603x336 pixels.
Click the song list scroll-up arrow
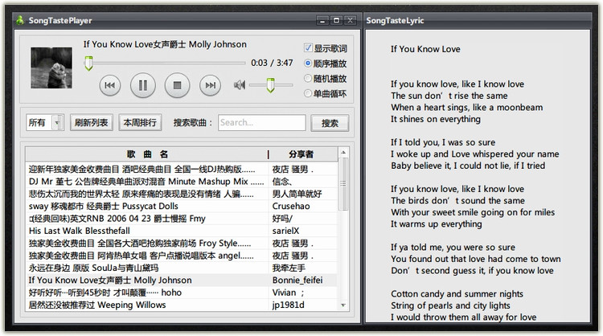tap(343, 153)
